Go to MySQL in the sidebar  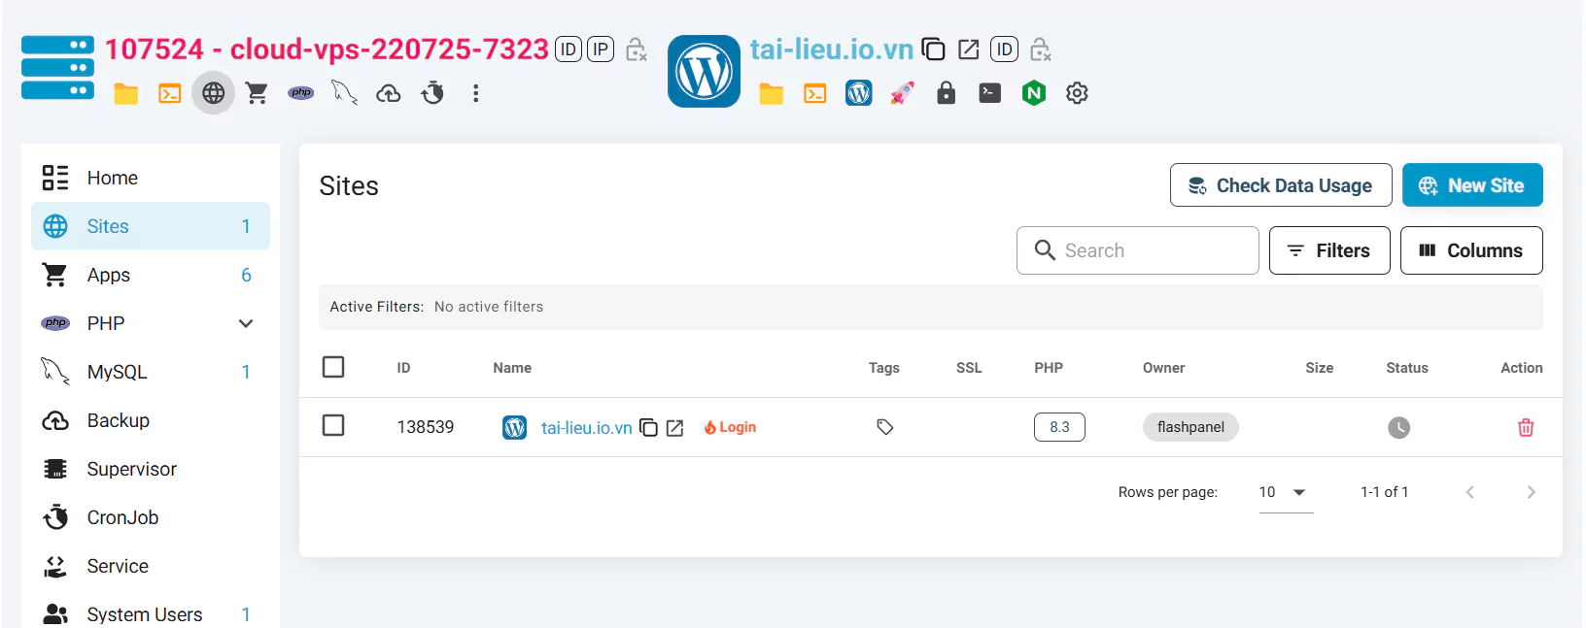pyautogui.click(x=117, y=372)
